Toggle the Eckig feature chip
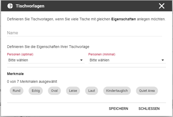The height and width of the screenshot is (117, 173). [36, 91]
